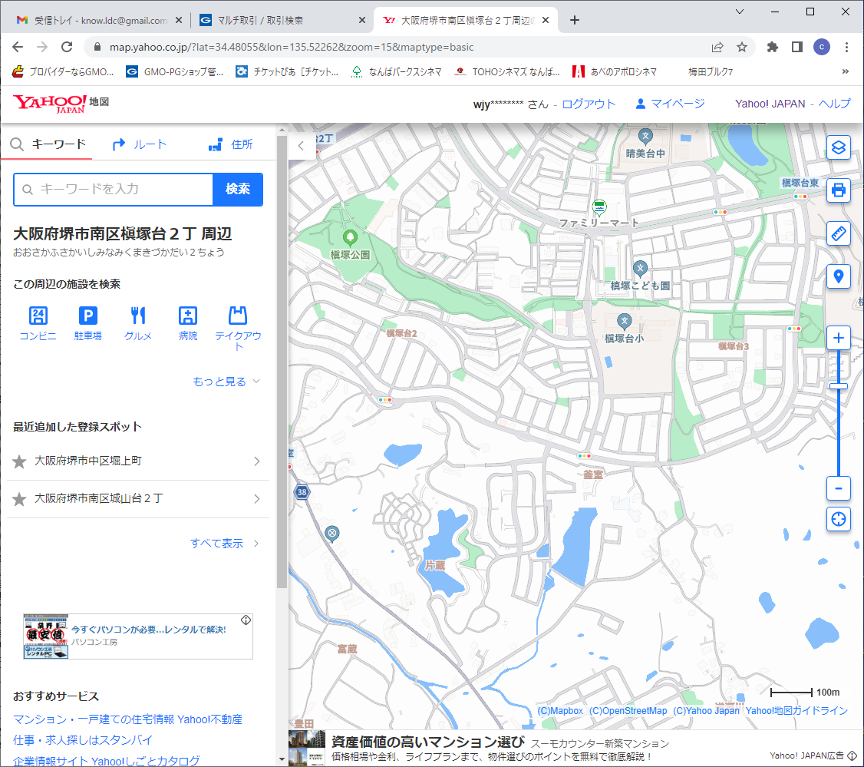The image size is (864, 767).
Task: Search nearby convenience stores (コンビニ)
Action: (38, 323)
